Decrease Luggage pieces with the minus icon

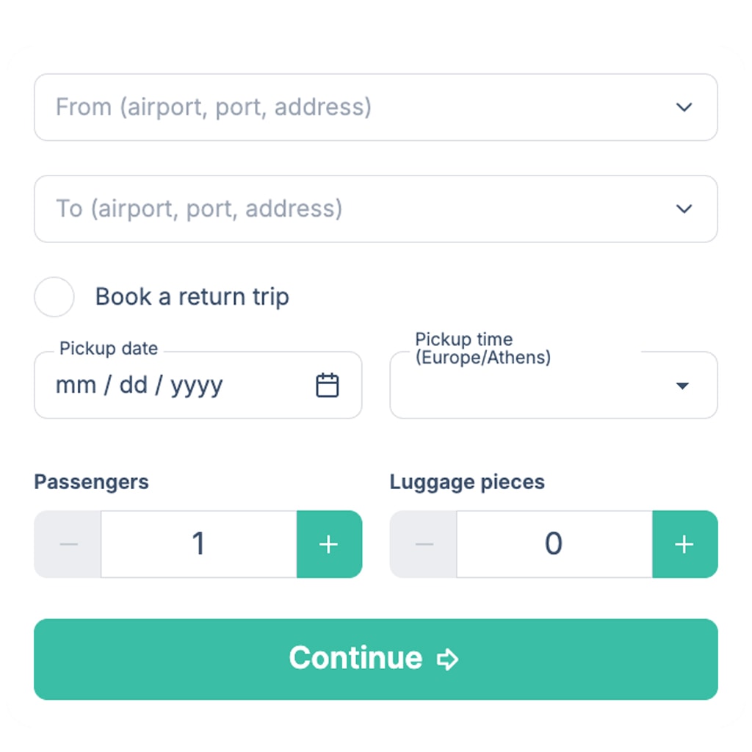[x=424, y=544]
